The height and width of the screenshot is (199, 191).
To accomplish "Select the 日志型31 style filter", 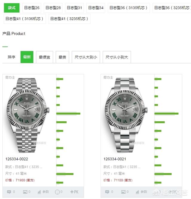I will point(74,8).
